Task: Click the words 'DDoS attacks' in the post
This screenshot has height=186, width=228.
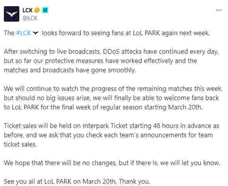Action: point(122,52)
